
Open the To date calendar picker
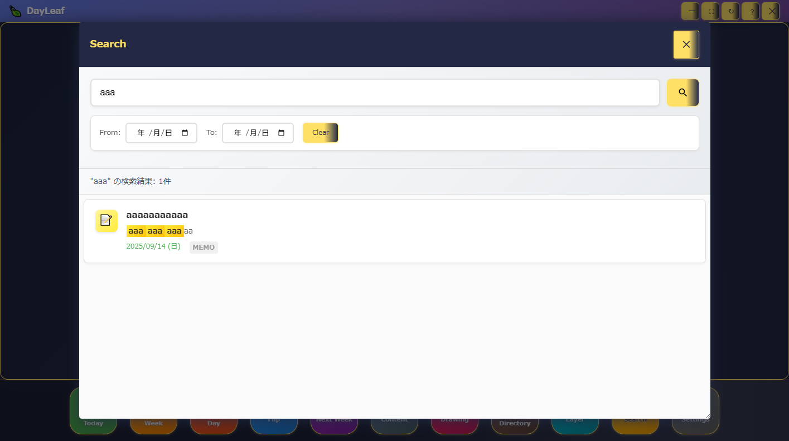(282, 133)
